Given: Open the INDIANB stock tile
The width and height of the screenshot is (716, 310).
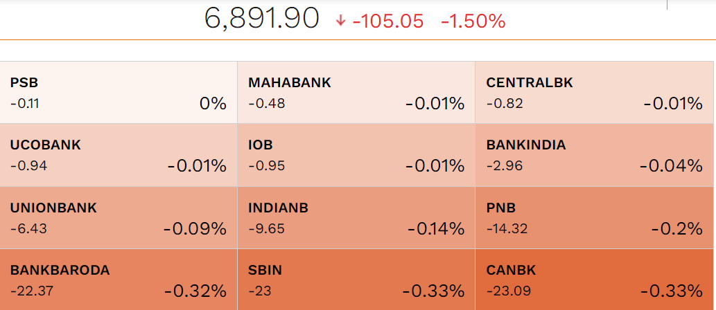Looking at the screenshot, I should (x=356, y=217).
